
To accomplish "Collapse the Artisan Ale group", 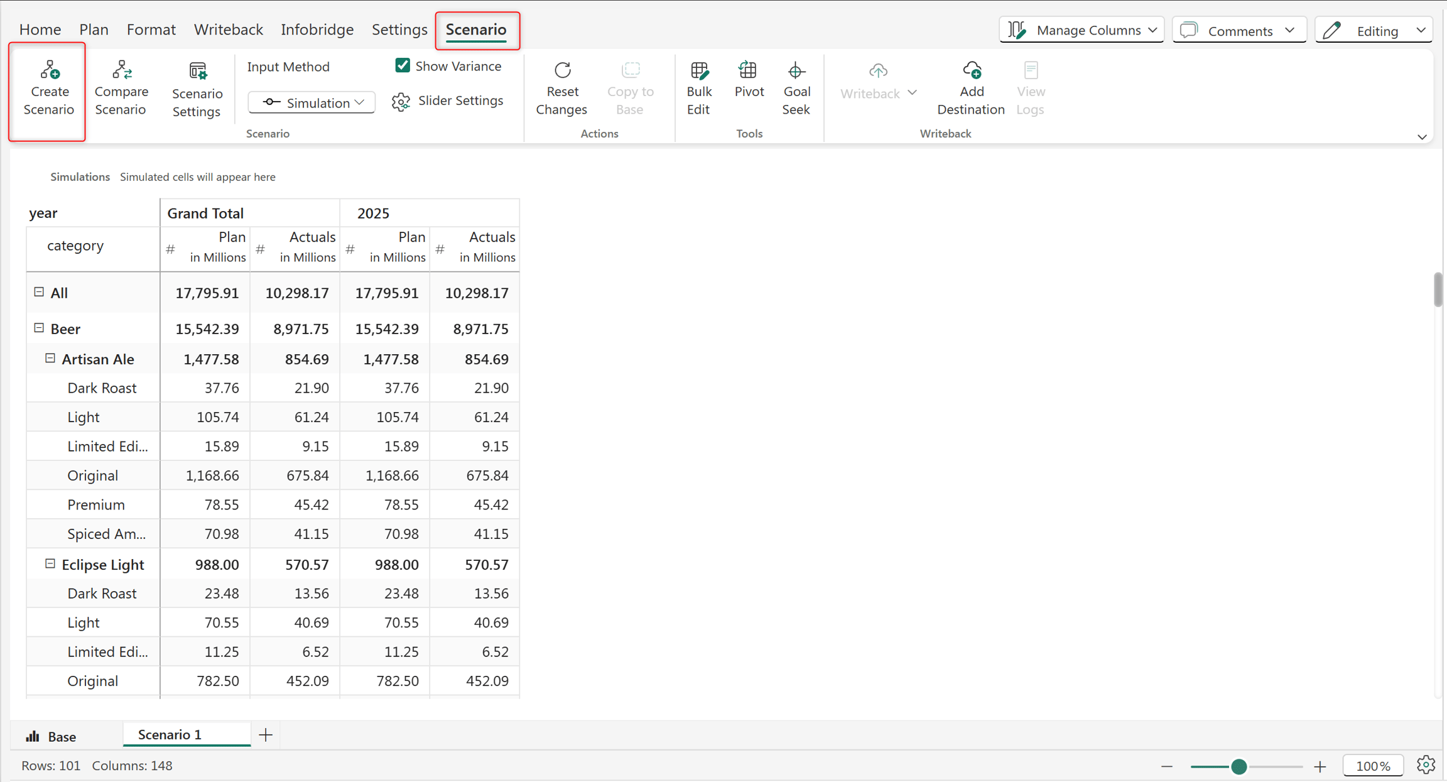I will (50, 358).
